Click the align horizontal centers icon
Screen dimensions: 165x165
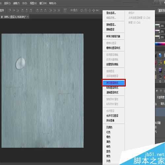(27, 11)
